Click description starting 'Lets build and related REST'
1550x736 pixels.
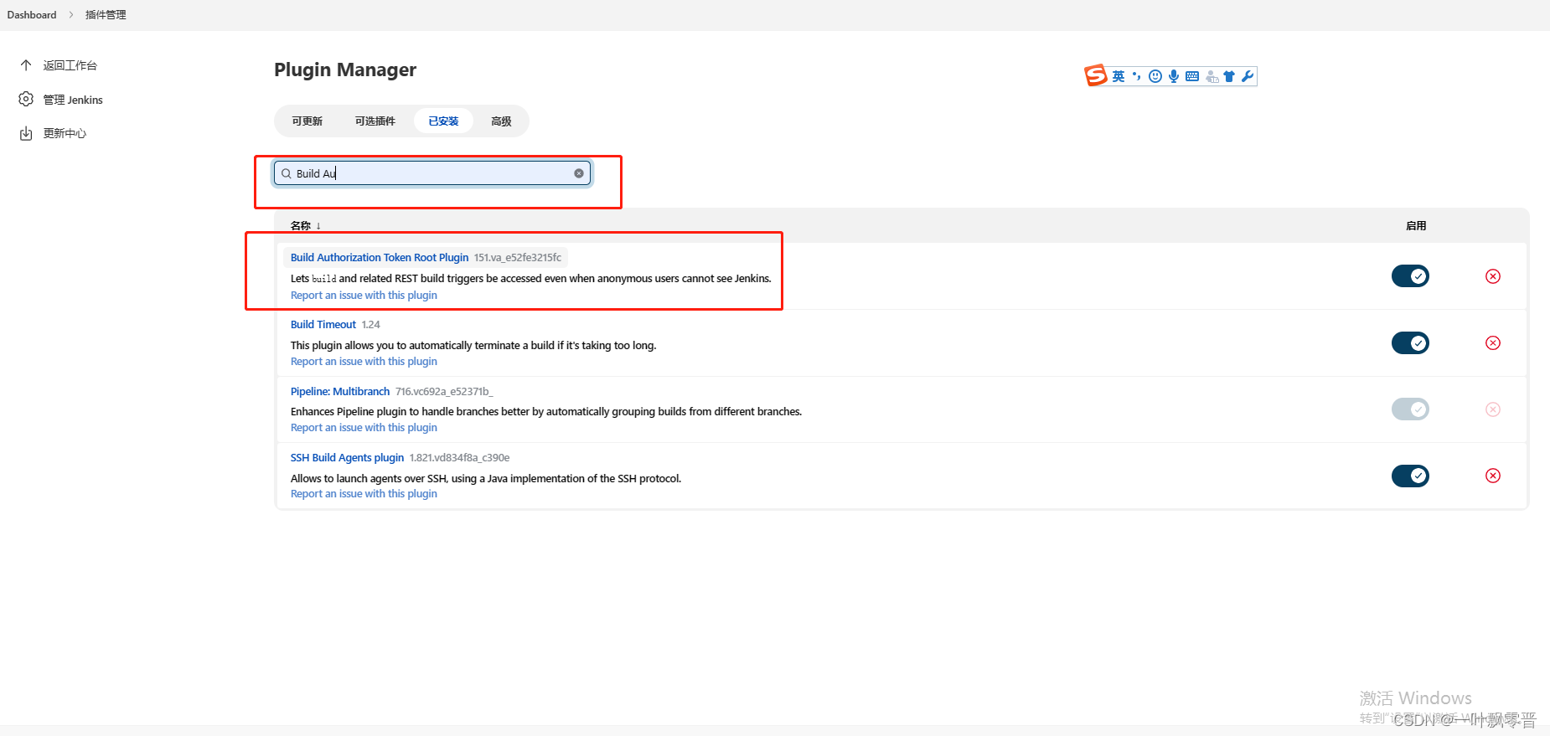click(531, 279)
